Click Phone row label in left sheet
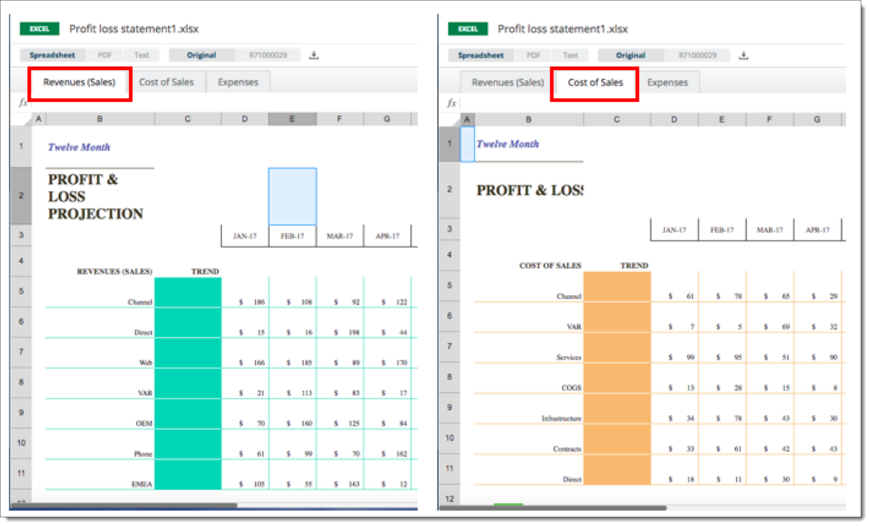The image size is (870, 526). point(143,454)
